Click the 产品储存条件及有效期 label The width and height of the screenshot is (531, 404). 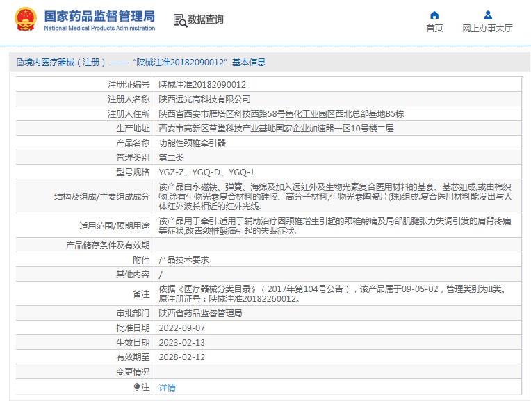pyautogui.click(x=108, y=245)
